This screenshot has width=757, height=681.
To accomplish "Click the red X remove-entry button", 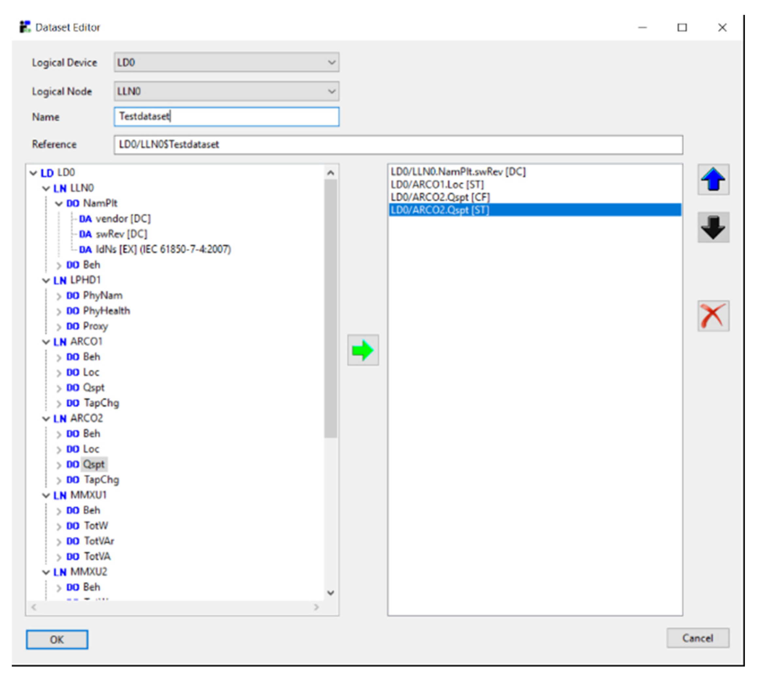I will [713, 315].
